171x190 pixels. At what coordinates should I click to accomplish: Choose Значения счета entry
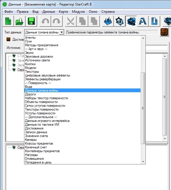tap(82, 136)
